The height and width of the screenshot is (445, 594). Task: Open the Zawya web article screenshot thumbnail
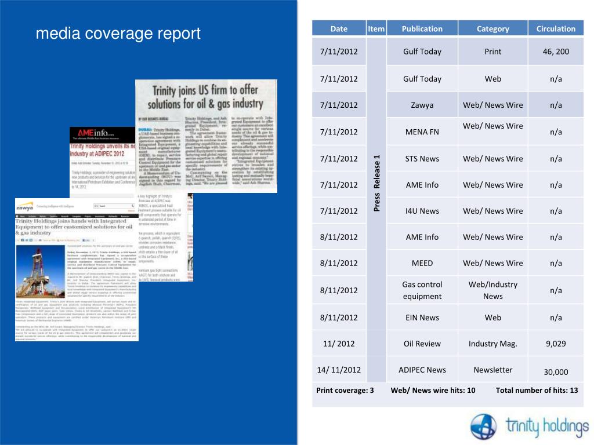click(77, 269)
